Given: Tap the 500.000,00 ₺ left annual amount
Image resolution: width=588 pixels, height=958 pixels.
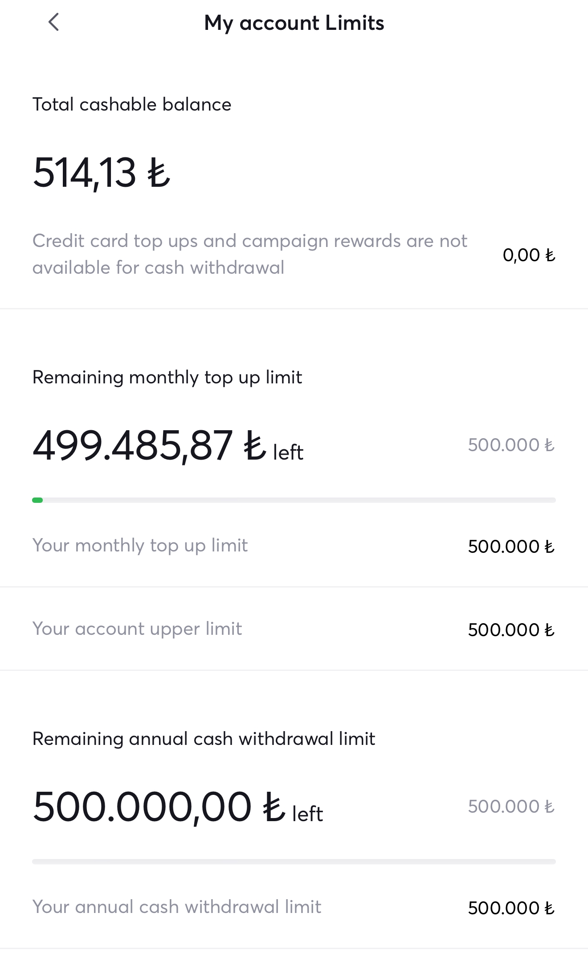Looking at the screenshot, I should tap(177, 807).
